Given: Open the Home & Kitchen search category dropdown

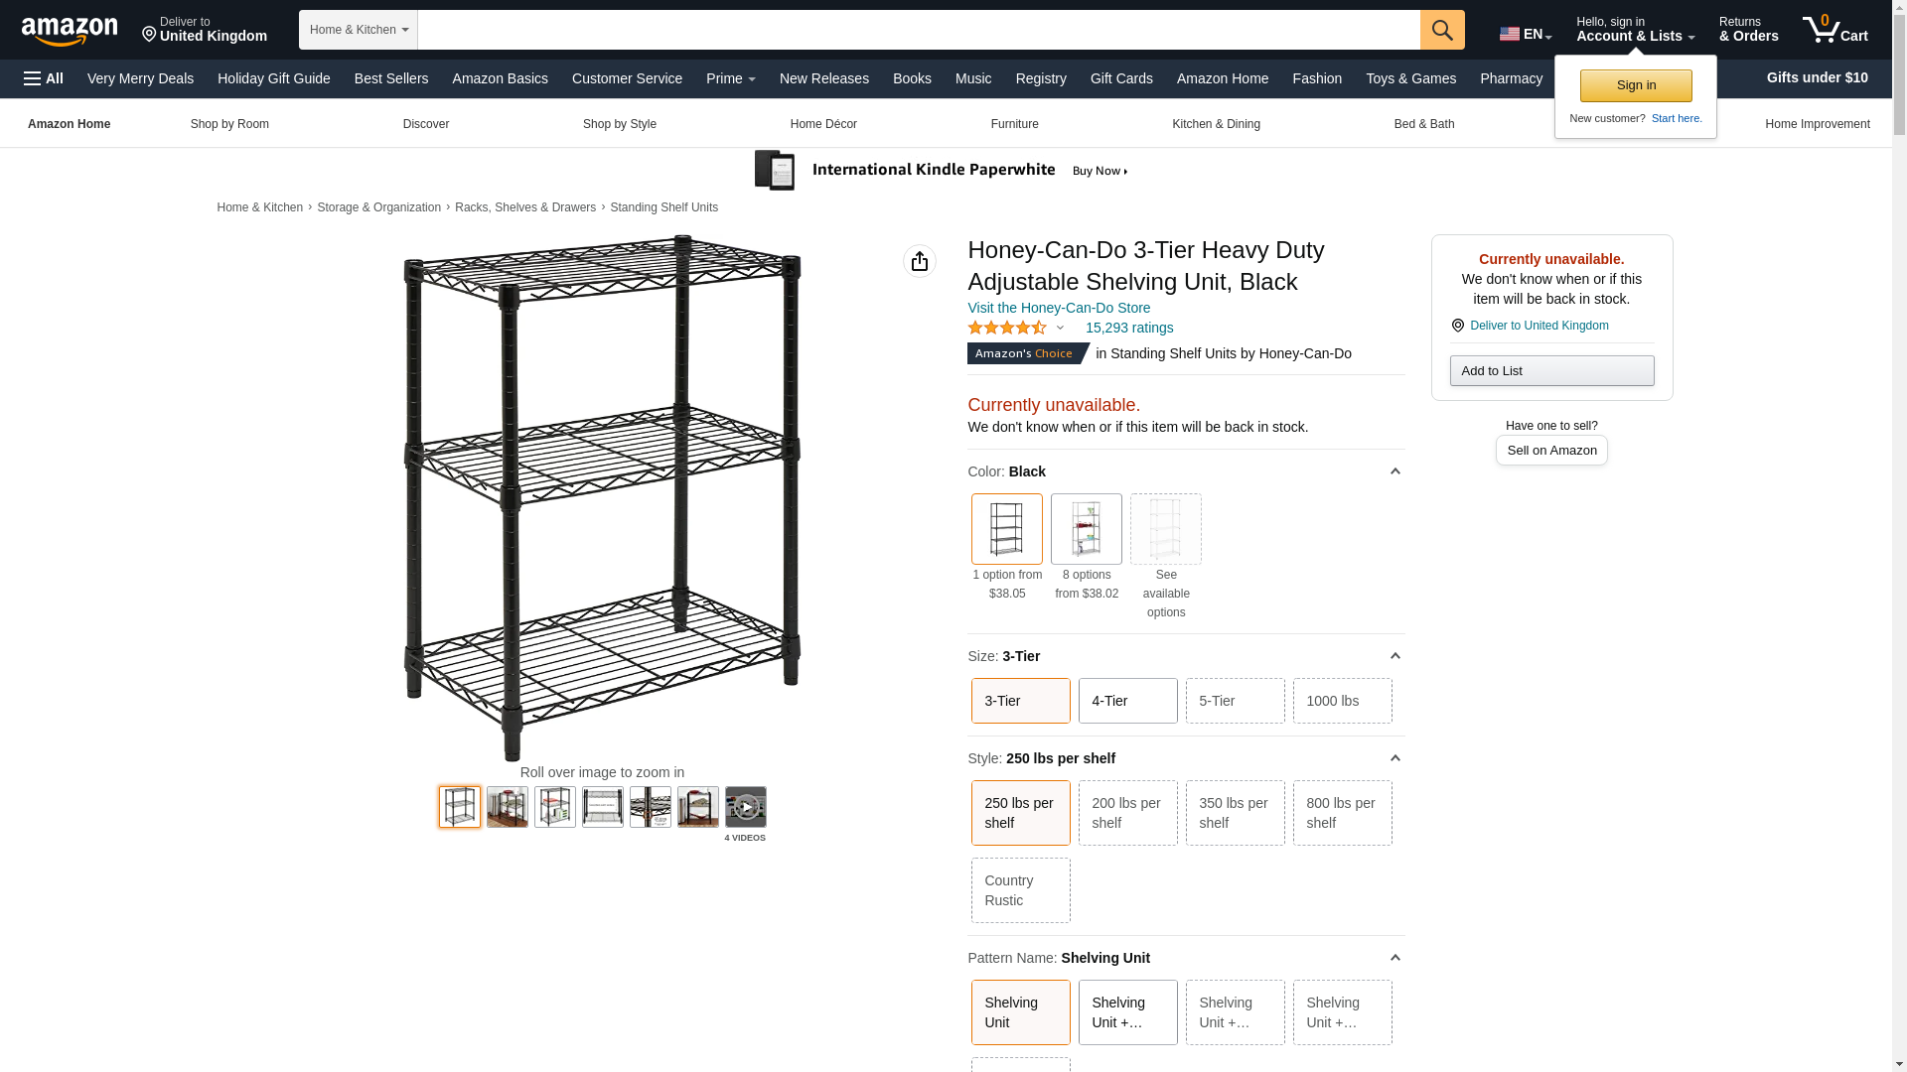Looking at the screenshot, I should pyautogui.click(x=359, y=30).
